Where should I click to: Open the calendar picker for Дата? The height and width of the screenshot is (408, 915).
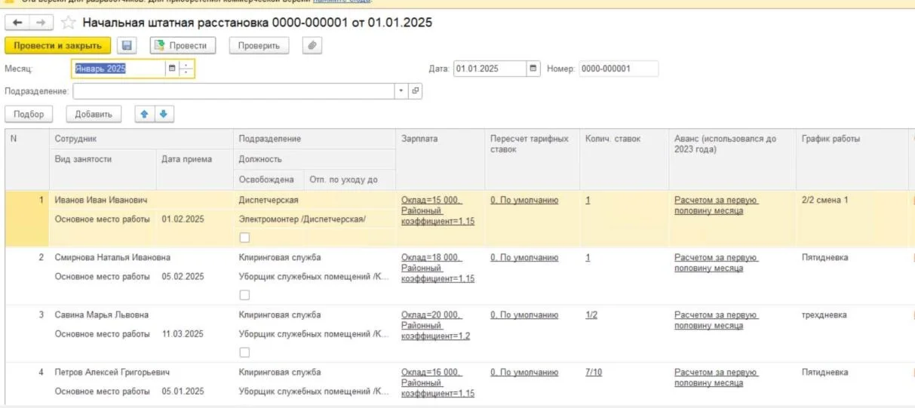click(x=534, y=69)
